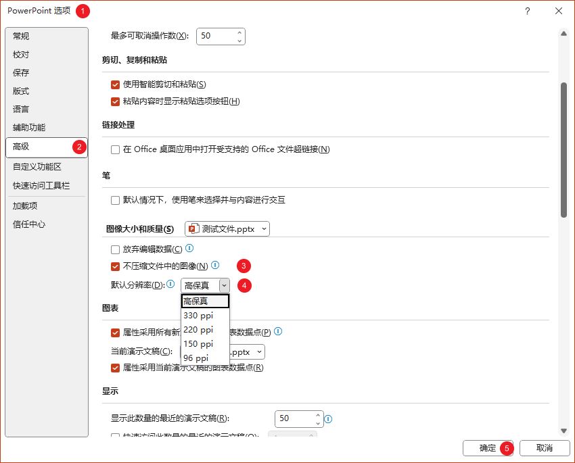Enable 放弃编辑数据 checkbox
This screenshot has width=575, height=463.
pyautogui.click(x=115, y=249)
